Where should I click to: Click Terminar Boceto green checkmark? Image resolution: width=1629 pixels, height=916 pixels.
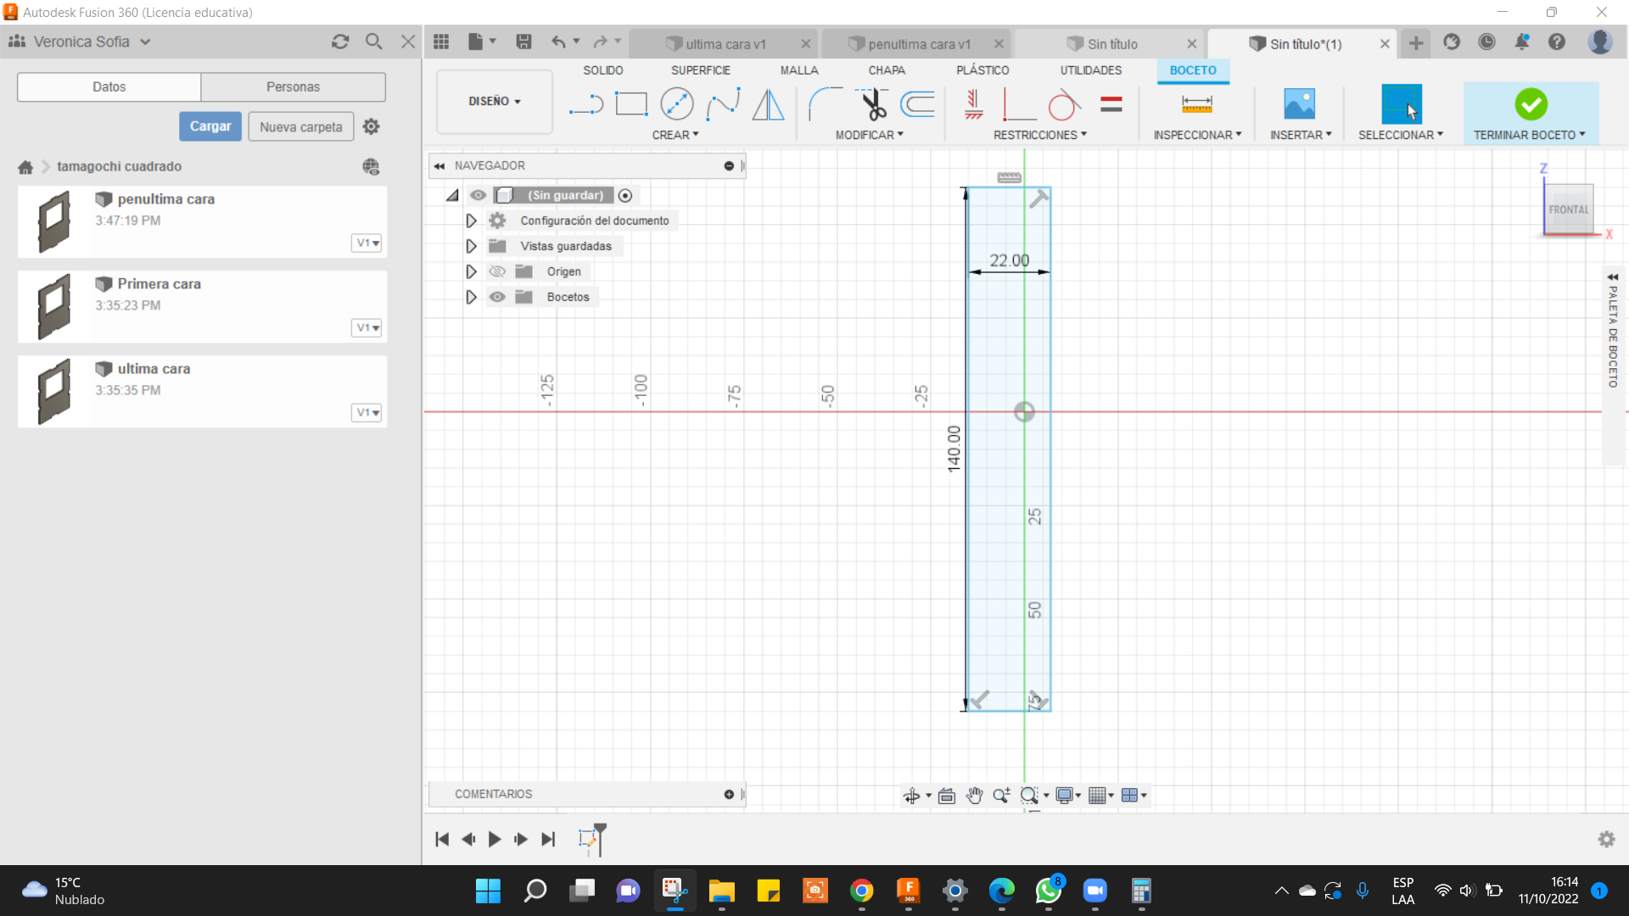1531,104
